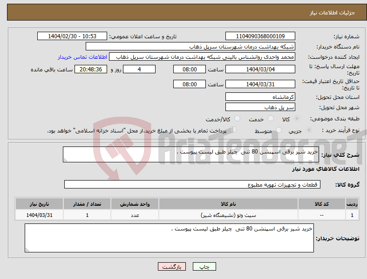
Task: Click the goods group field قطعات و تجهیزات تهویه مطبوع
Action: [x=192, y=184]
